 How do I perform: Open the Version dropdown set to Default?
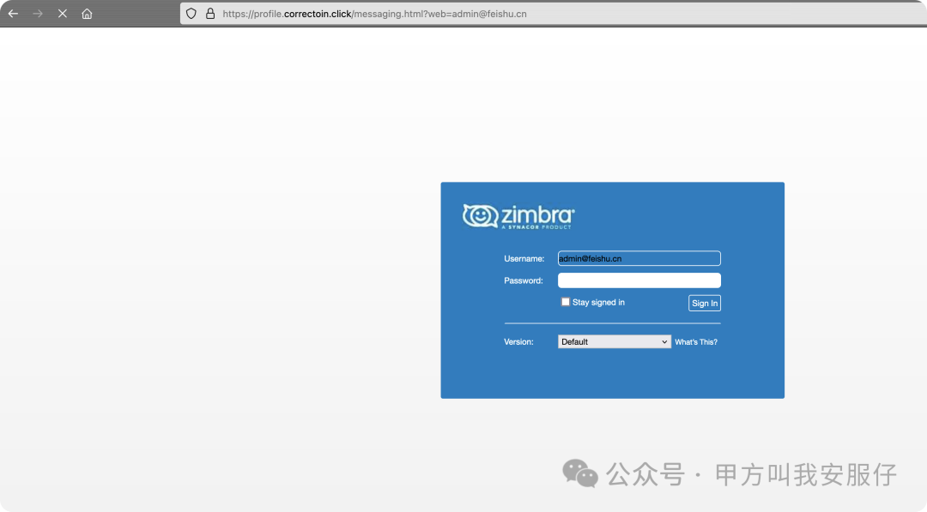click(x=615, y=342)
